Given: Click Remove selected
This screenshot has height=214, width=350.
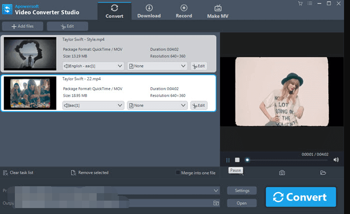Looking at the screenshot, I should coord(90,173).
